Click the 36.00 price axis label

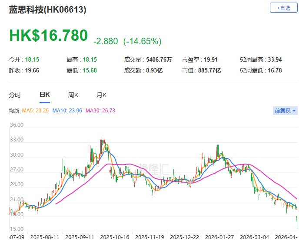click(x=16, y=125)
